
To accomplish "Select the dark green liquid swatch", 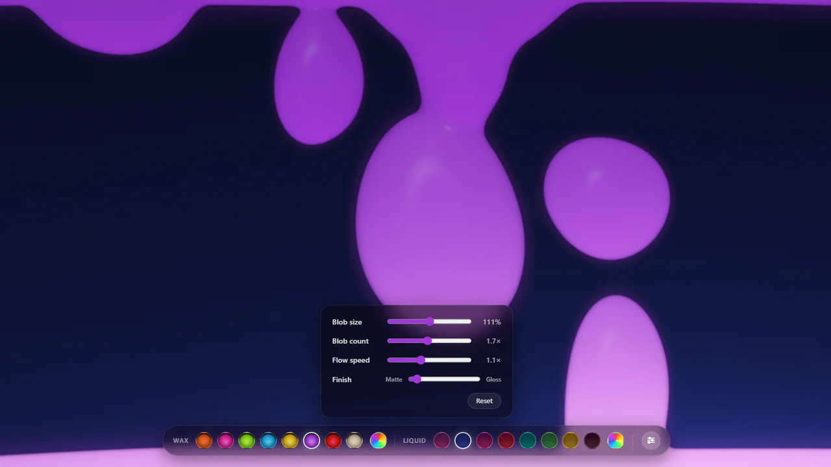I will pyautogui.click(x=549, y=441).
